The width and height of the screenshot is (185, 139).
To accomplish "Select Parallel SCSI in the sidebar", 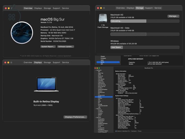I will tap(101, 95).
